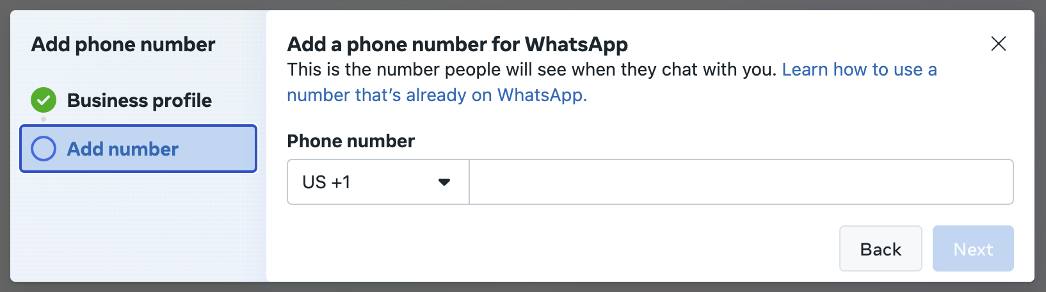
Task: Click the green checkmark beside Business profile
Action: pyautogui.click(x=44, y=100)
